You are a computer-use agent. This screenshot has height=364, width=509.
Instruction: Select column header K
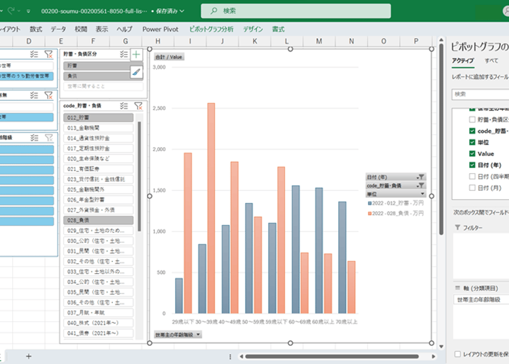[x=255, y=41]
